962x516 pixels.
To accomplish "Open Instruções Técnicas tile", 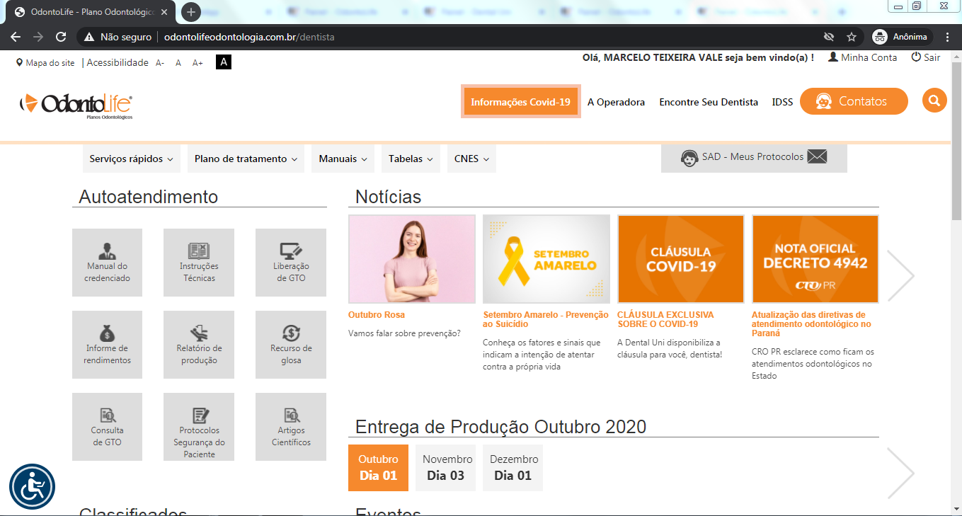I will click(199, 263).
